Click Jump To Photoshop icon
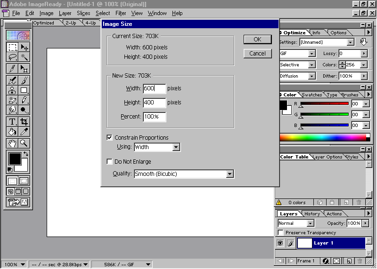The image size is (377, 269). pyautogui.click(x=18, y=202)
